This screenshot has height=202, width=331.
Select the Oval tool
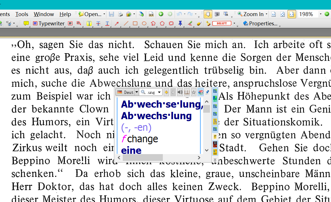click(144, 23)
